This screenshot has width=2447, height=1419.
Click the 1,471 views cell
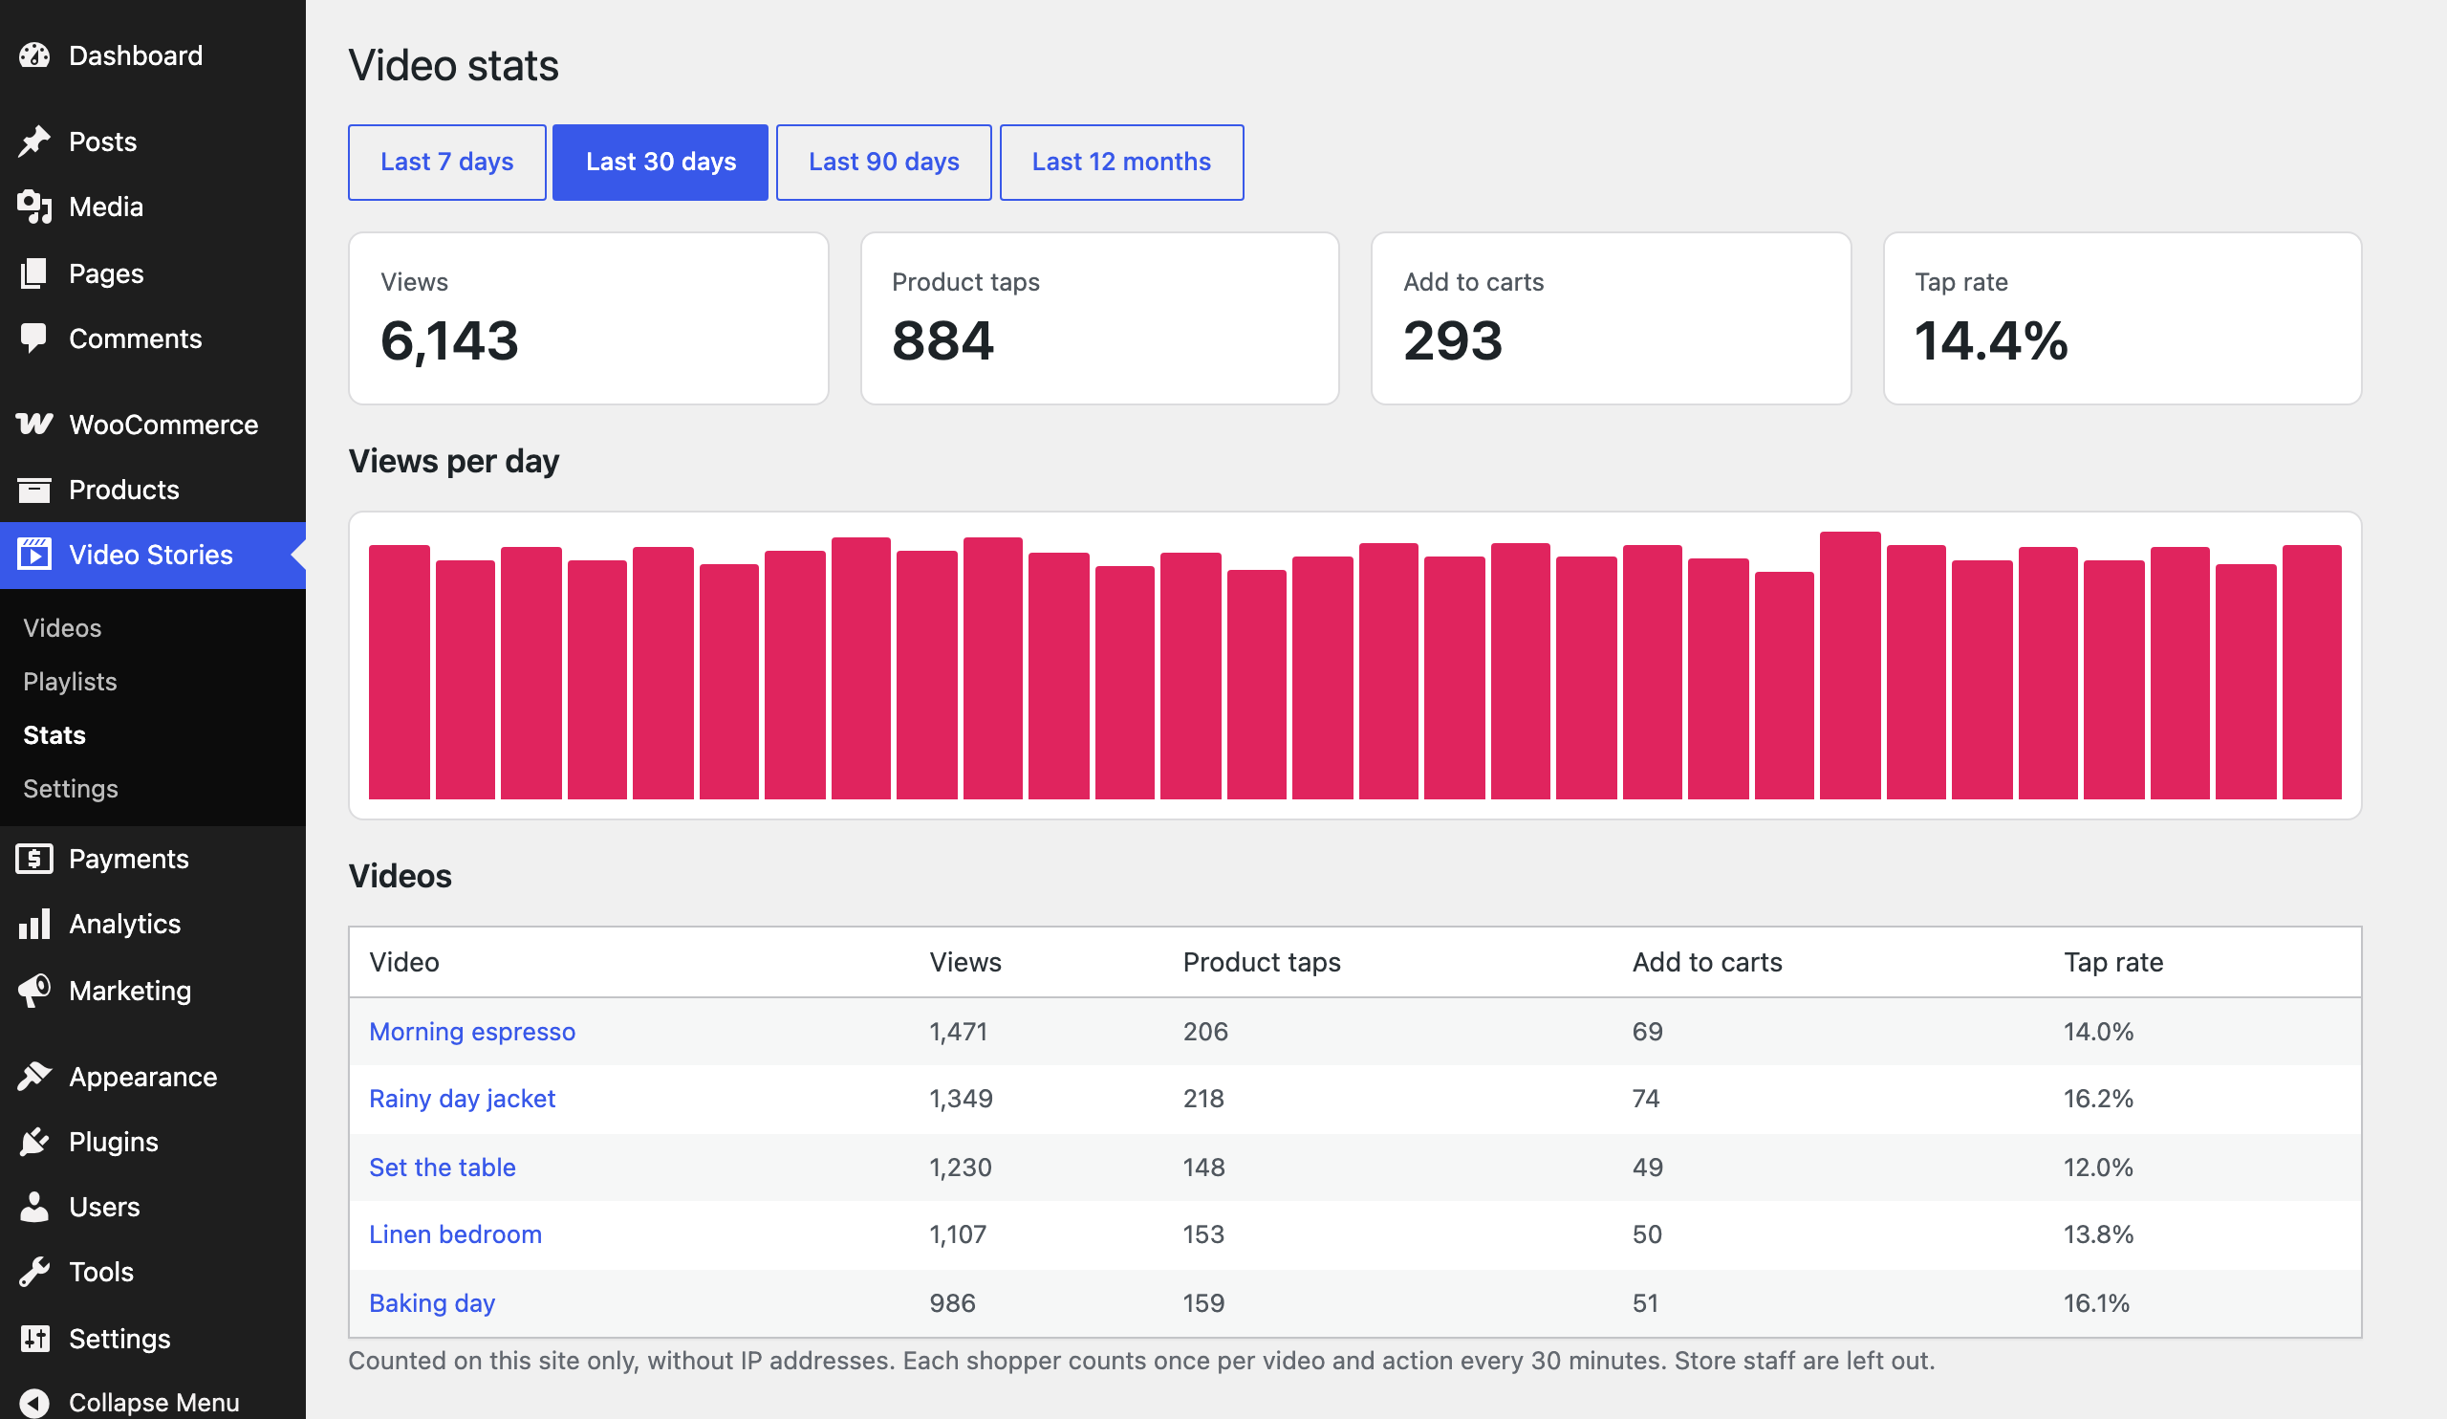coord(959,1032)
